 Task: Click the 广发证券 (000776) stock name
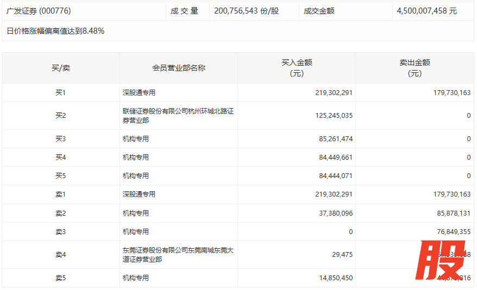[39, 11]
